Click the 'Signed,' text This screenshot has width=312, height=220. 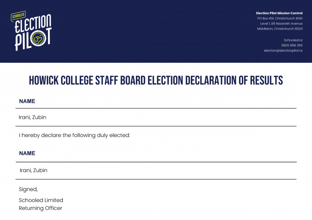28,189
